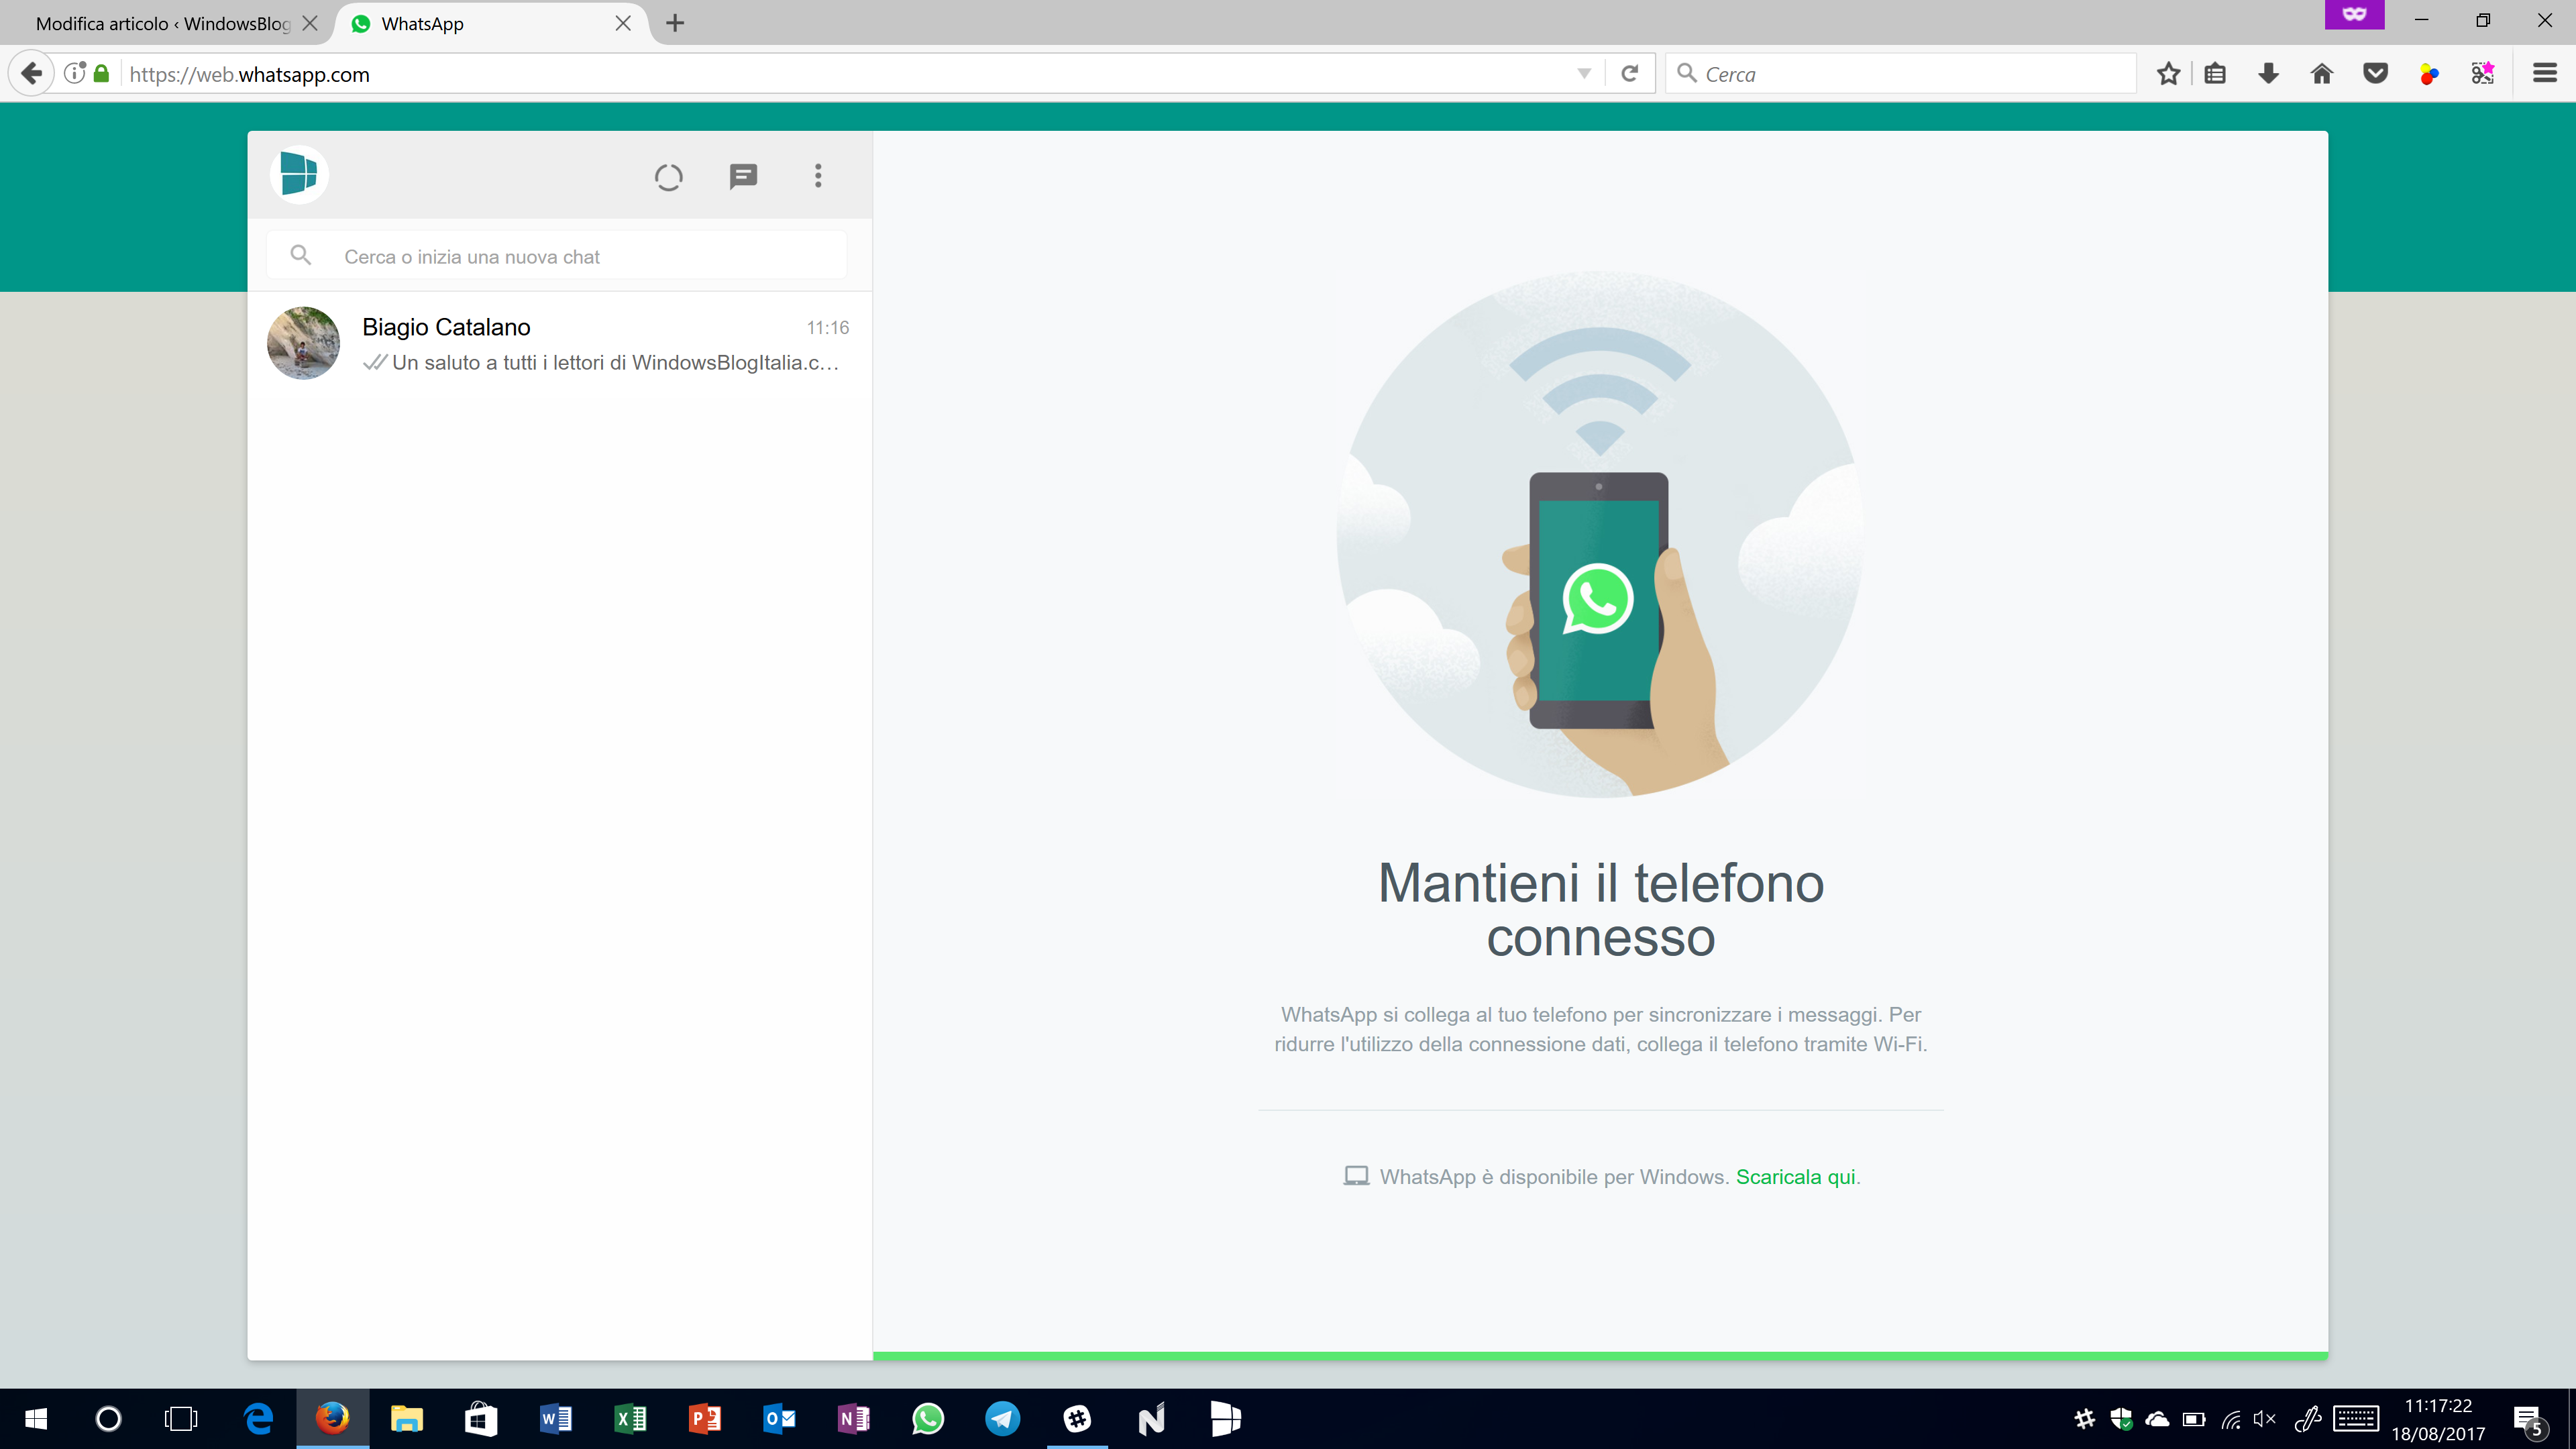Open OneDrive cloud icon in tray

point(2157,1419)
